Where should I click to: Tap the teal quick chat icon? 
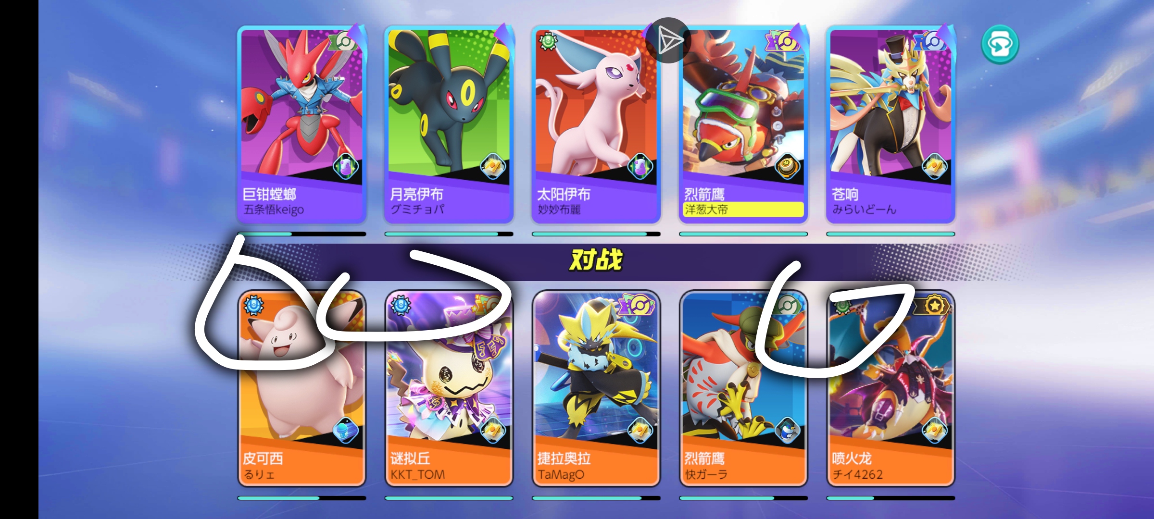click(1000, 44)
